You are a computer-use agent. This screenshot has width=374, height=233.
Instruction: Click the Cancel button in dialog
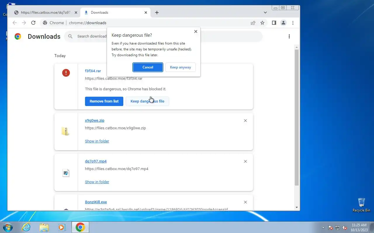pos(148,67)
